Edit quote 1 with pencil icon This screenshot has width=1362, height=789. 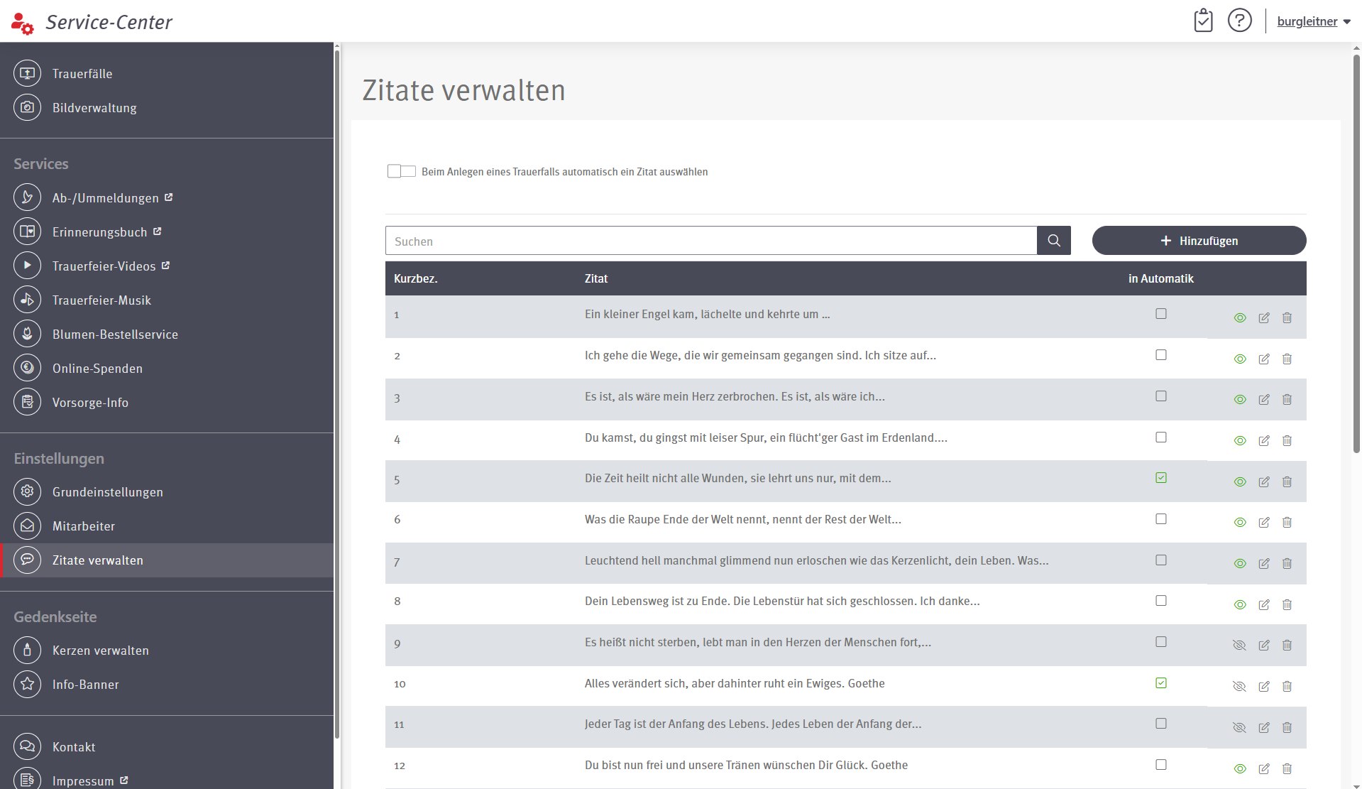coord(1264,317)
